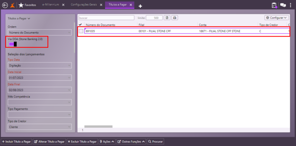The height and width of the screenshot is (146, 296).
Task: Add a new tab with plus icon
Action: [140, 6]
